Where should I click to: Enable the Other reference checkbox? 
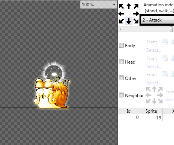tap(121, 78)
